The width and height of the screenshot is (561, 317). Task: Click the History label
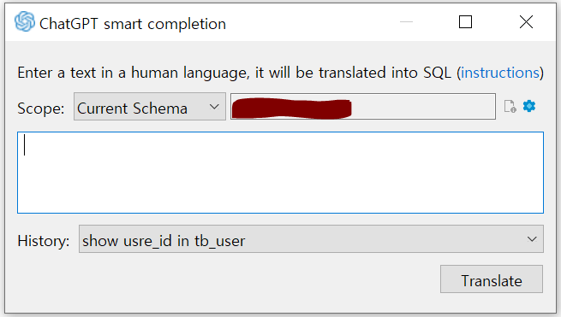(x=44, y=241)
